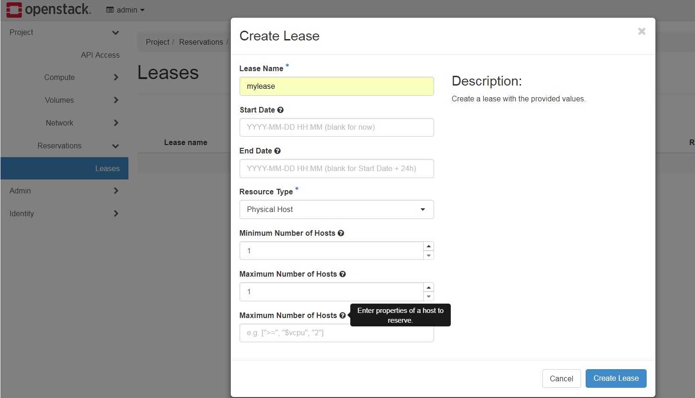Open API Access in the sidebar
Screen dimensions: 695x398
[100, 55]
